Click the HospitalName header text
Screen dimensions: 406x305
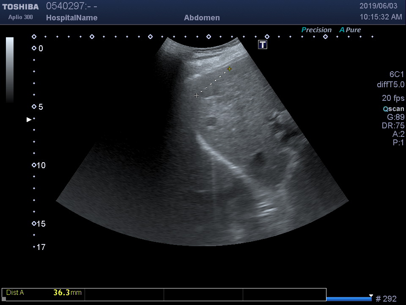point(71,18)
